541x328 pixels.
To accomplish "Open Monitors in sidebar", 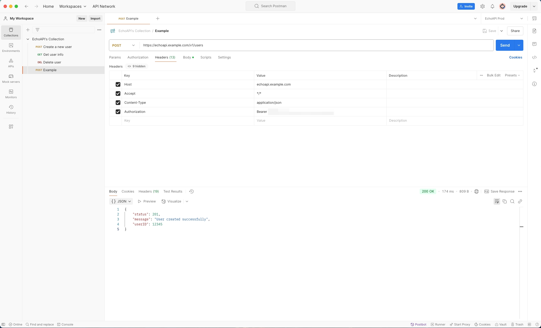I will point(11,94).
